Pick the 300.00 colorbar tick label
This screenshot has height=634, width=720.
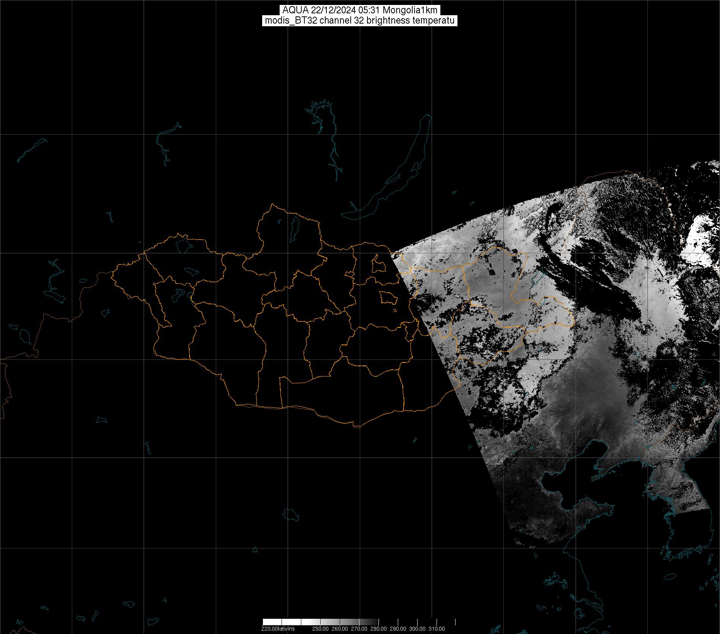coord(418,629)
